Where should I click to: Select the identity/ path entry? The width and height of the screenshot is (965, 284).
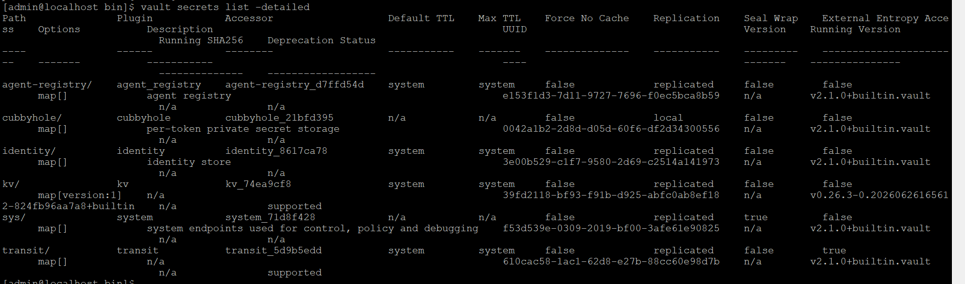click(x=29, y=151)
